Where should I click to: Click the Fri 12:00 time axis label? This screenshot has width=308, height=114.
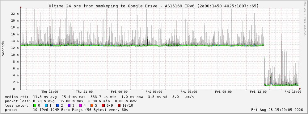(258, 92)
